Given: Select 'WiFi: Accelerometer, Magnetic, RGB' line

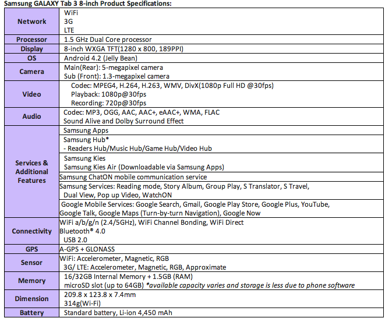Looking at the screenshot, I should (114, 259).
